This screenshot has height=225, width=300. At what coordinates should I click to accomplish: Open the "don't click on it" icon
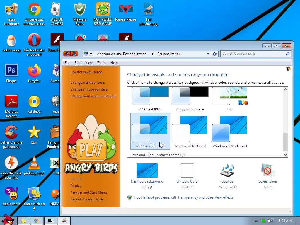click(x=34, y=199)
